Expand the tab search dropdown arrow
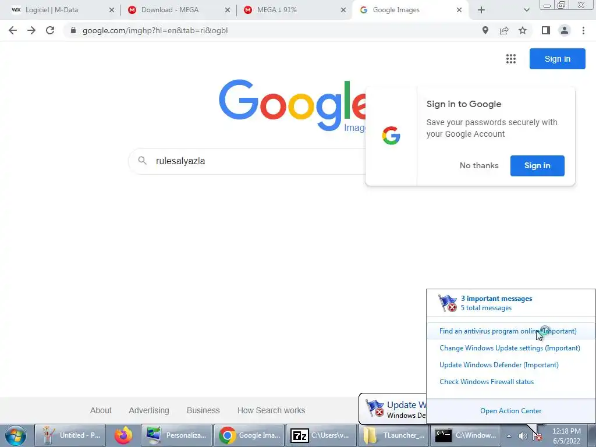Viewport: 596px width, 447px height. [x=526, y=10]
